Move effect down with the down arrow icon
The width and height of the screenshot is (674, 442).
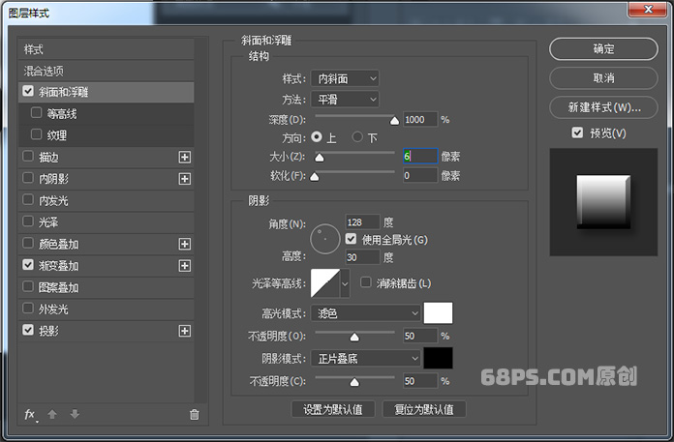75,414
